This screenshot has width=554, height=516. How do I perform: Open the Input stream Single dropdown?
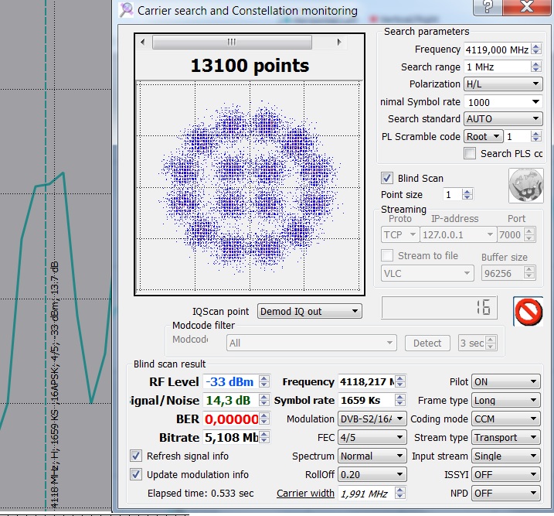click(506, 456)
